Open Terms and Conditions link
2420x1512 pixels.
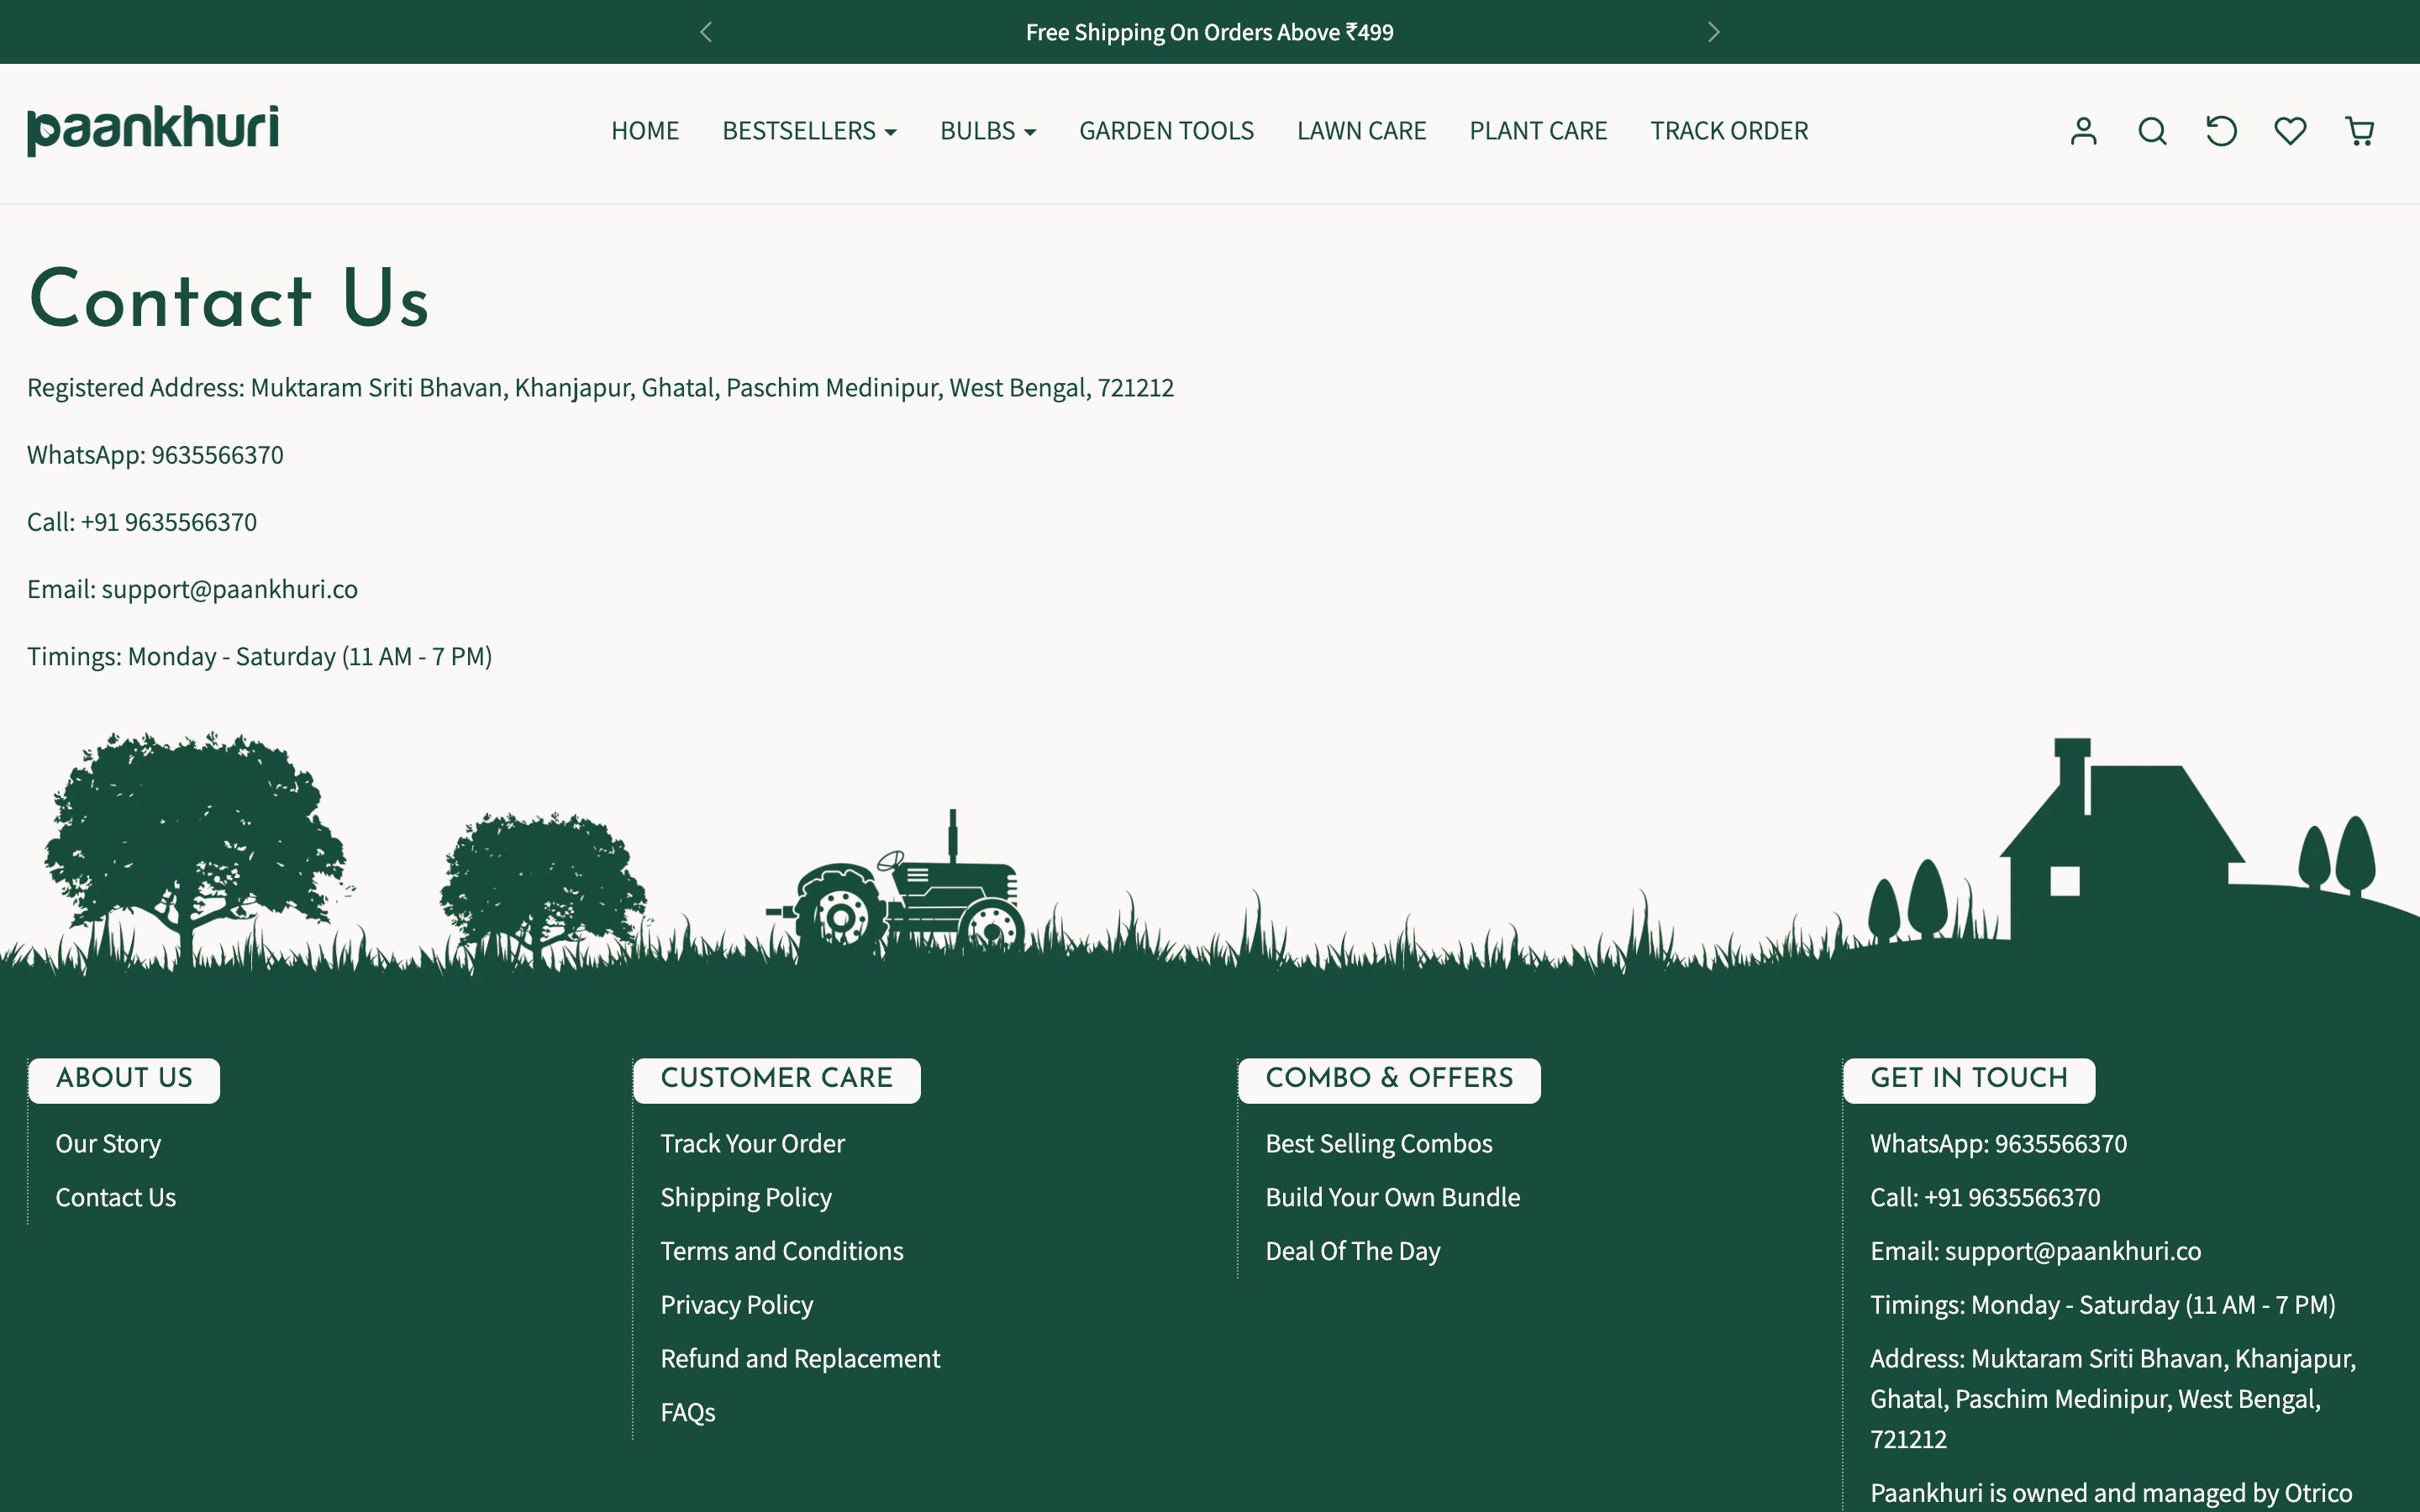click(x=782, y=1251)
